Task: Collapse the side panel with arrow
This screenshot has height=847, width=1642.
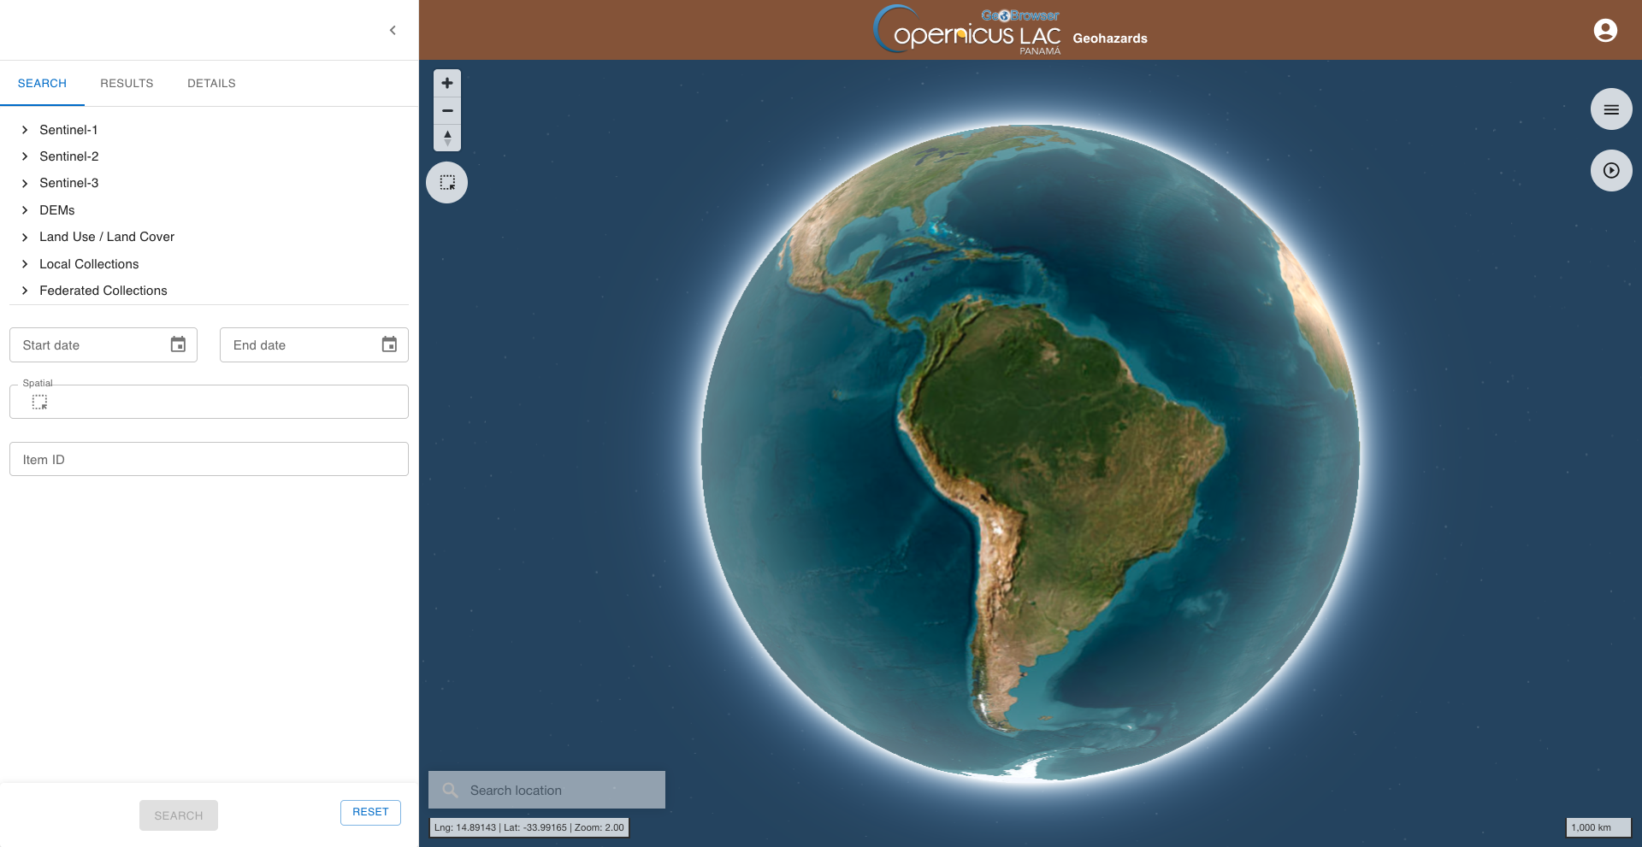Action: point(393,31)
